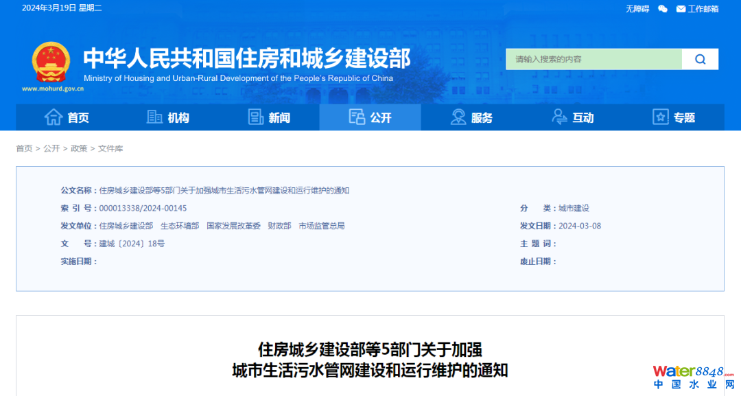Focus the 请输入搜索的内容 search field
This screenshot has height=396, width=741.
[593, 59]
